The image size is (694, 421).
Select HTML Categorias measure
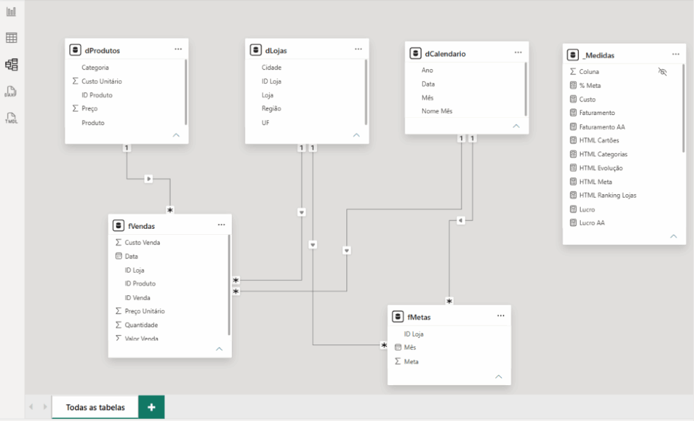coord(603,154)
